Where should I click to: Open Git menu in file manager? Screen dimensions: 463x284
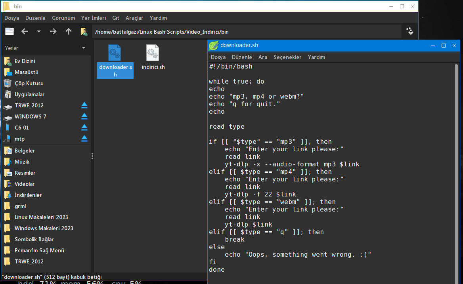tap(116, 18)
